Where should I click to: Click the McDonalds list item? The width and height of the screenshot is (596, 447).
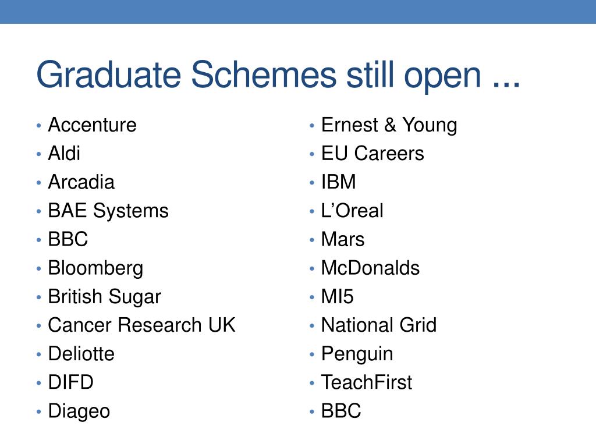pyautogui.click(x=371, y=268)
